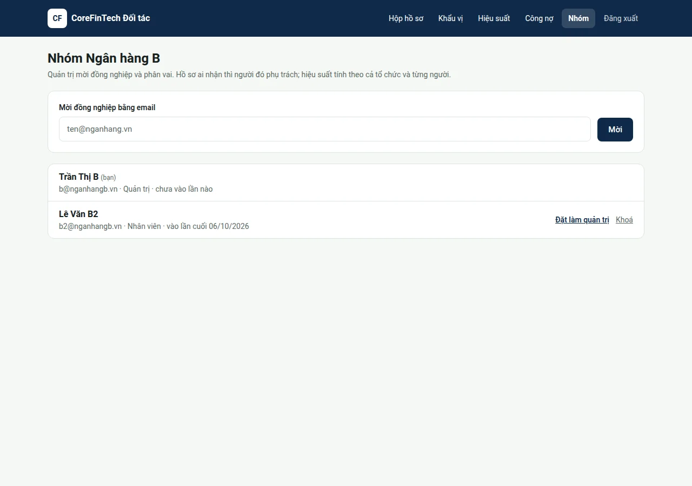Click the b2@nganhangb.vn details line
This screenshot has height=486, width=692.
(154, 226)
